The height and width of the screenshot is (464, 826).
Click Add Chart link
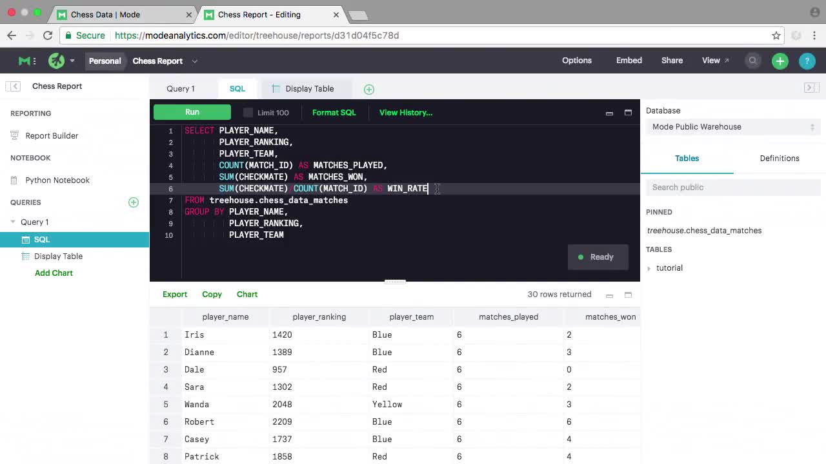coord(54,273)
